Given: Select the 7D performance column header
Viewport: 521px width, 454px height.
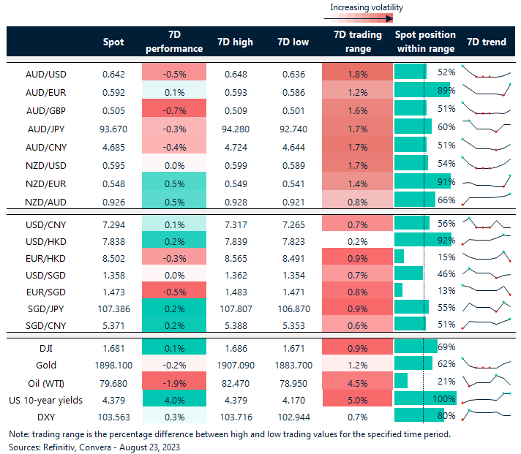Looking at the screenshot, I should click(x=173, y=42).
